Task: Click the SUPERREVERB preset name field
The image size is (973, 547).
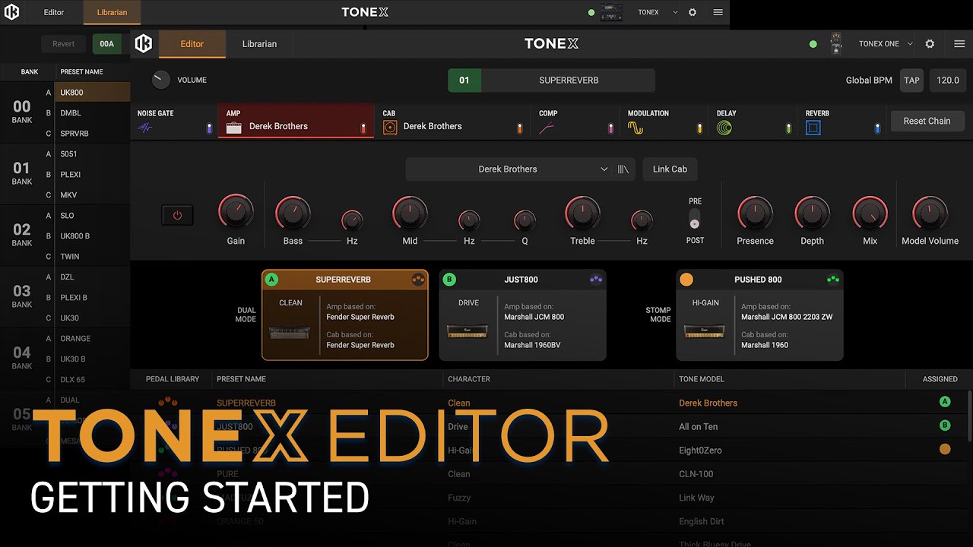Action: (x=569, y=80)
